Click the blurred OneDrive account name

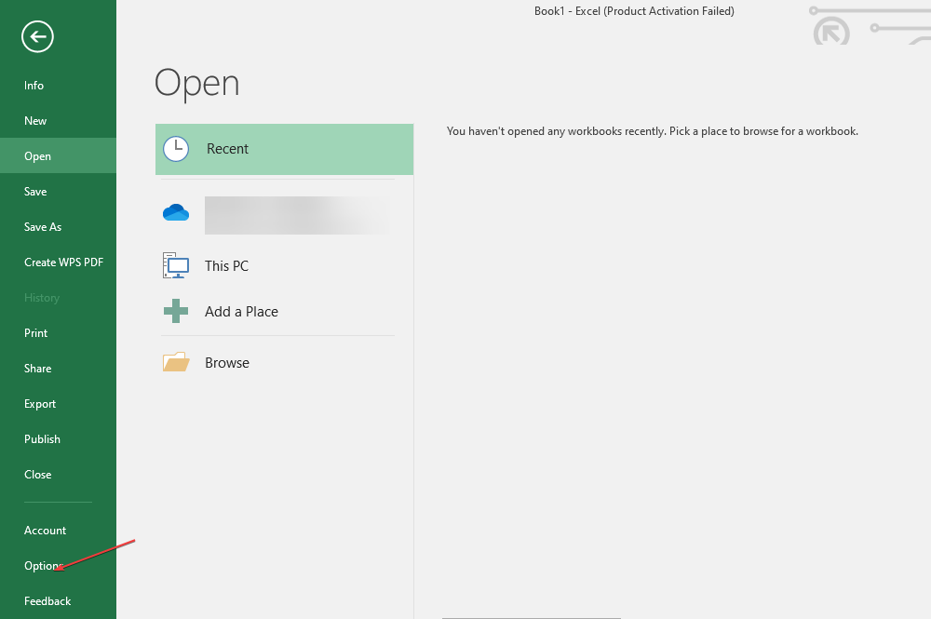pos(298,215)
